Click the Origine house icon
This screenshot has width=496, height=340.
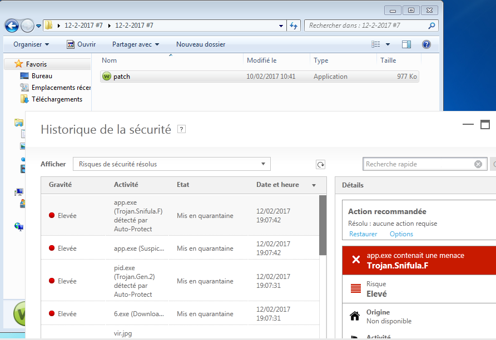click(x=355, y=316)
